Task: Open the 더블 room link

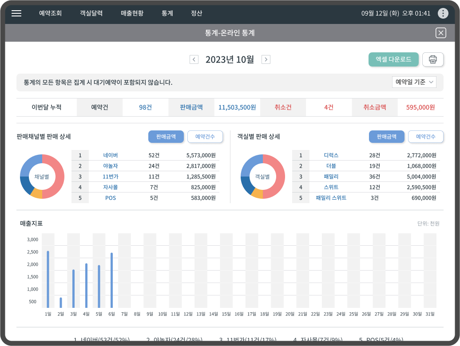Action: click(331, 166)
